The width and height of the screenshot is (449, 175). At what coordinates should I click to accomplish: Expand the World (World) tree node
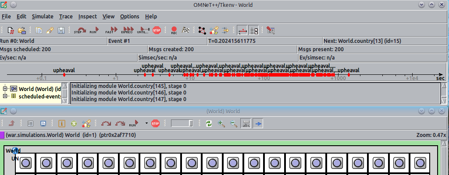click(x=5, y=89)
